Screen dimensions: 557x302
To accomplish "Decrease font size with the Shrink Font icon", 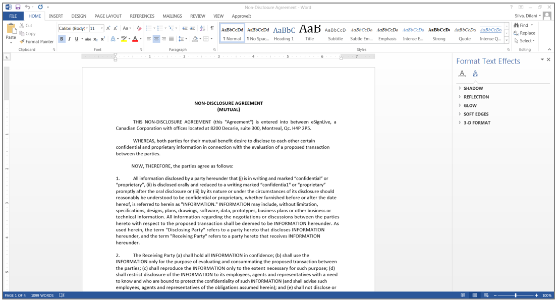I will [x=115, y=28].
